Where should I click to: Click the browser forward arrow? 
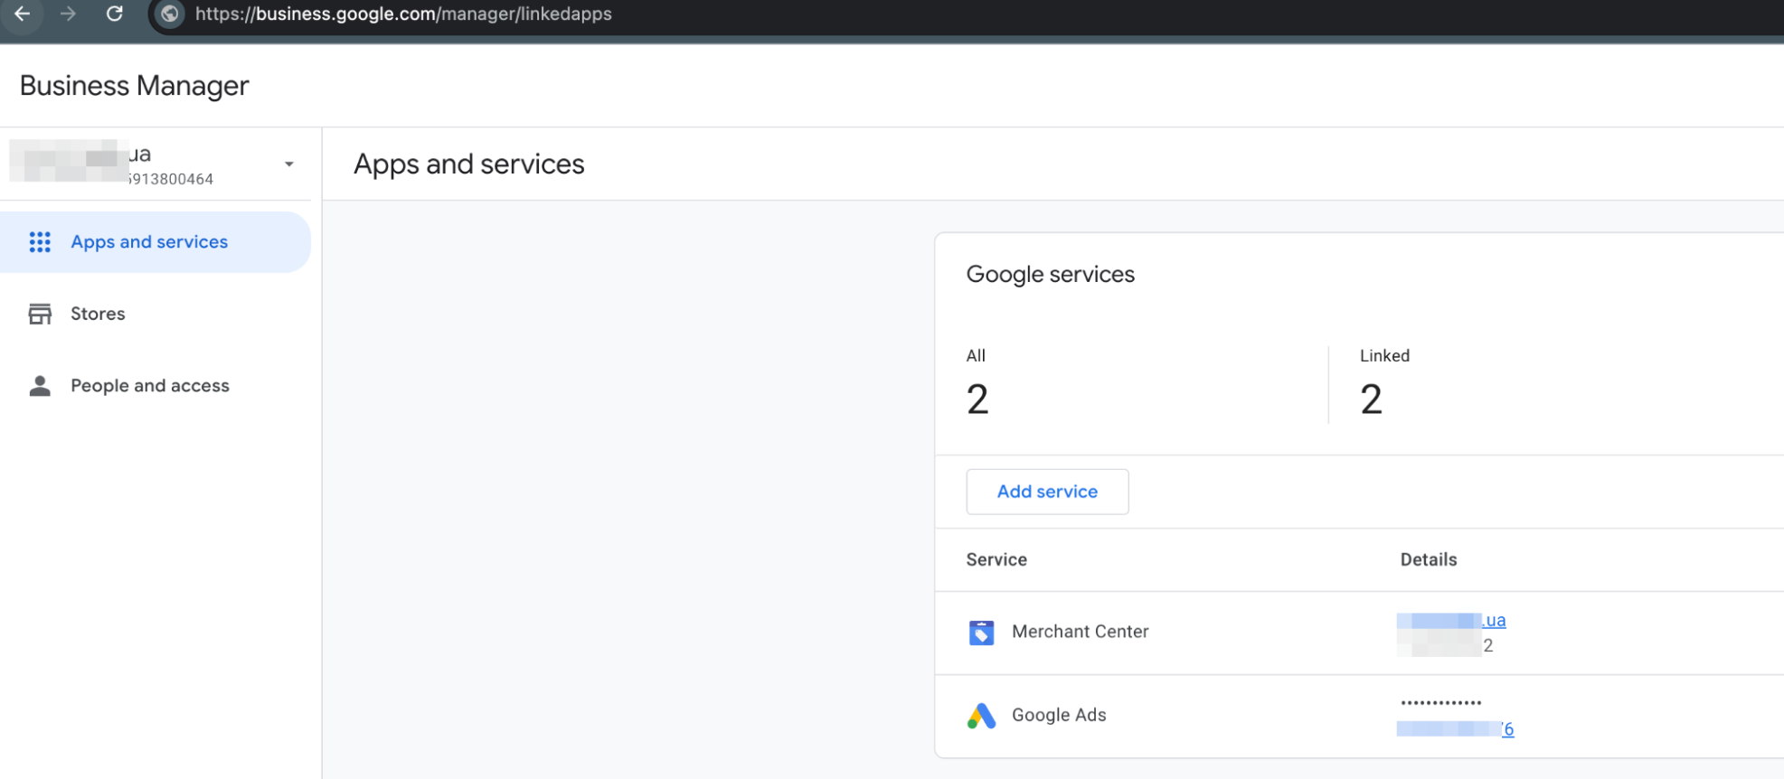point(69,14)
